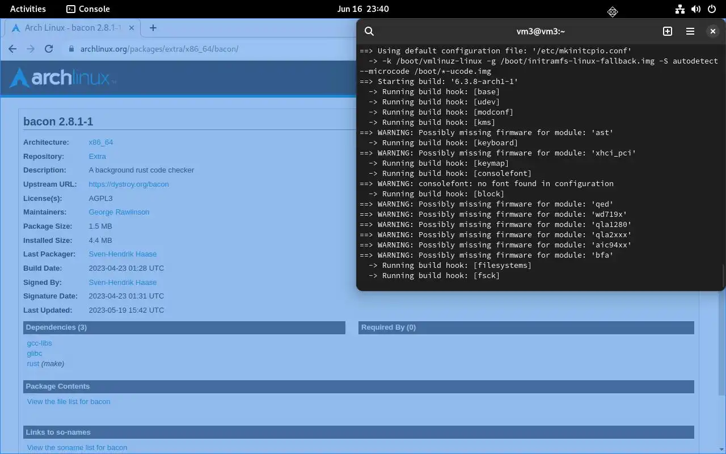Open Last Packager Sven-Hendrik Haase link
The height and width of the screenshot is (454, 726).
click(x=123, y=254)
